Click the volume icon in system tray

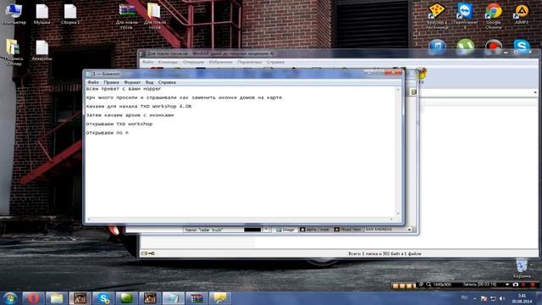coord(502,298)
